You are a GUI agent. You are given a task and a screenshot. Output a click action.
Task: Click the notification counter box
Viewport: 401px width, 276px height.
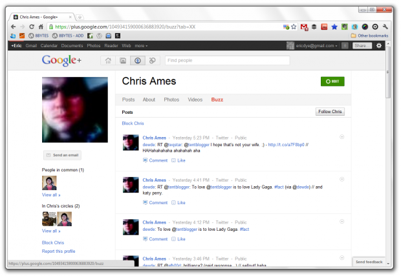[x=345, y=45]
